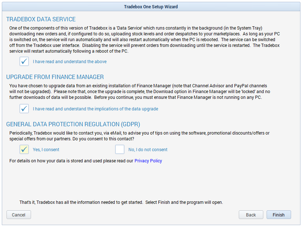The image size is (303, 228).
Task: Click the 'That's it, Tradebox has all the information' message
Action: point(121,202)
